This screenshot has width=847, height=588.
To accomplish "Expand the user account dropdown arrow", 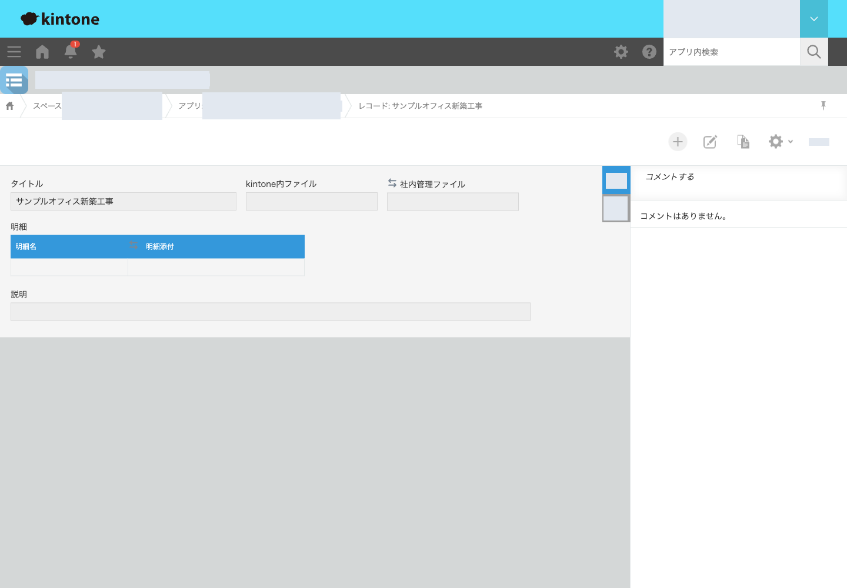I will [814, 19].
